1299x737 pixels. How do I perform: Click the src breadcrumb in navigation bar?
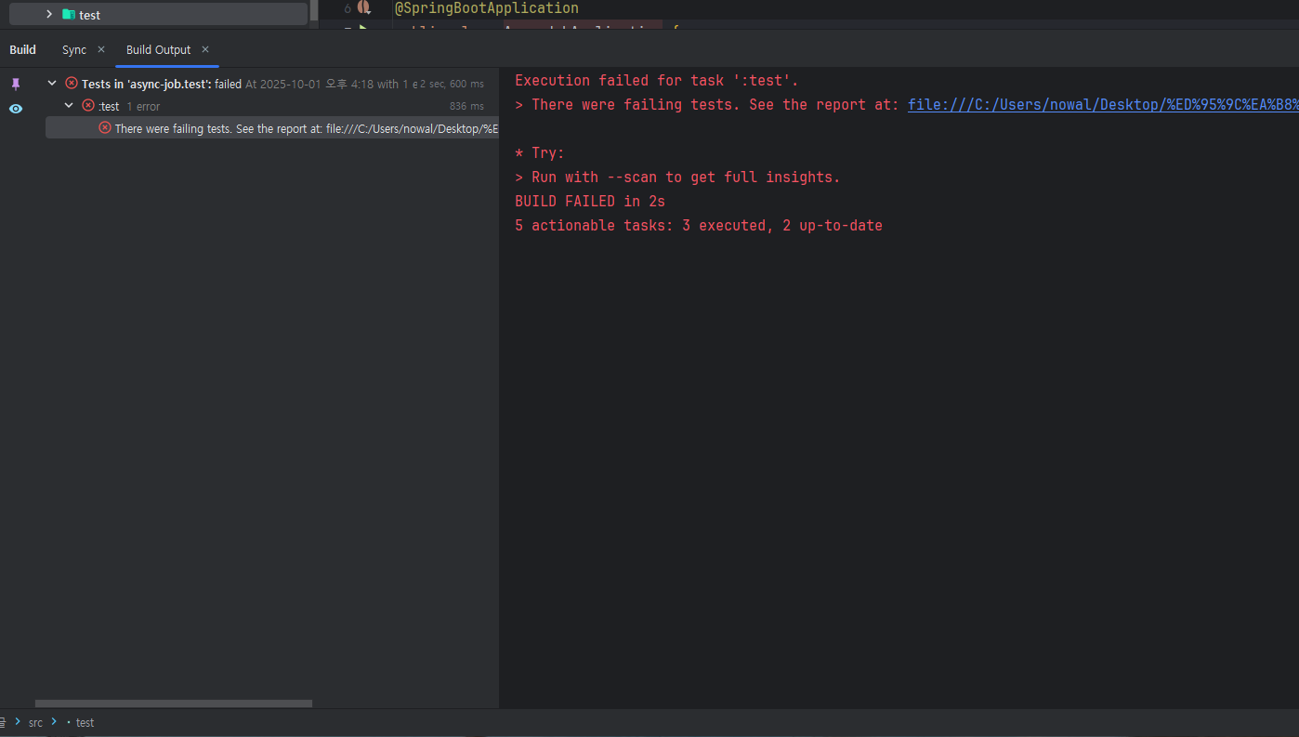[35, 722]
